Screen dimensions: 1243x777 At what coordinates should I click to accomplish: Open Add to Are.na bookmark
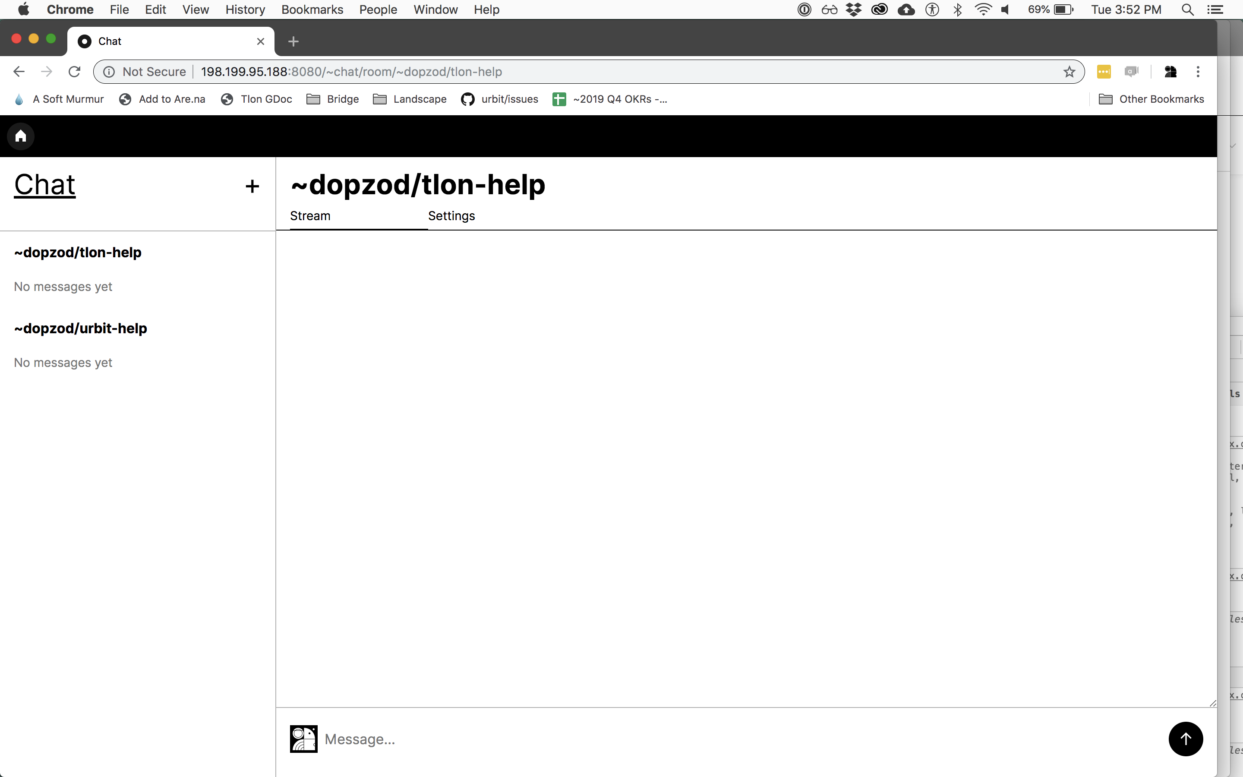[162, 99]
